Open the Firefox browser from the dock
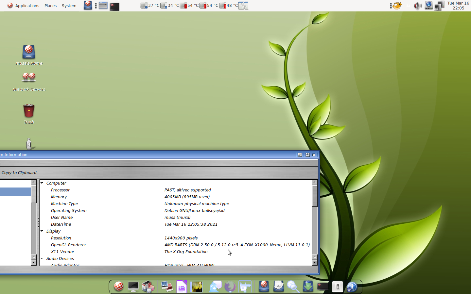This screenshot has width=471, height=294. click(x=230, y=287)
